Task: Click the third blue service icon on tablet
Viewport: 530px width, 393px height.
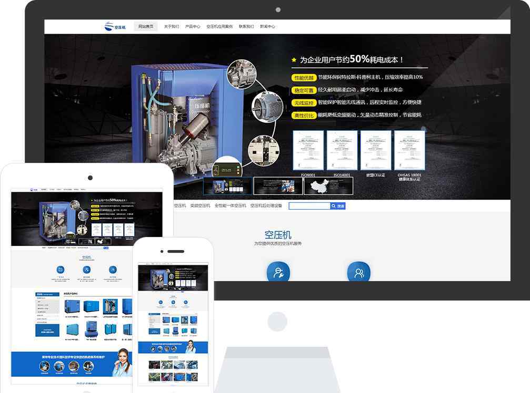Action: point(113,270)
